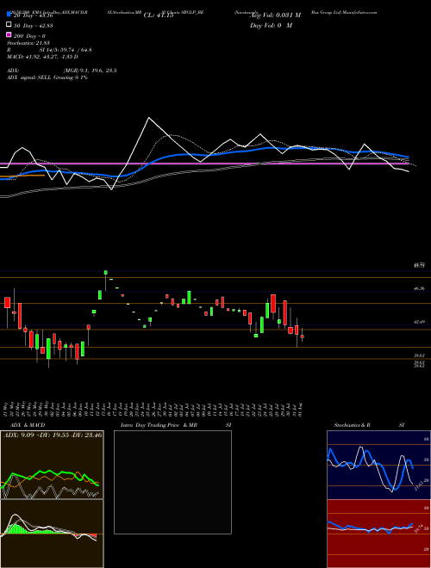Click the magenta 200 Day EMA legend swatch

[x=9, y=34]
